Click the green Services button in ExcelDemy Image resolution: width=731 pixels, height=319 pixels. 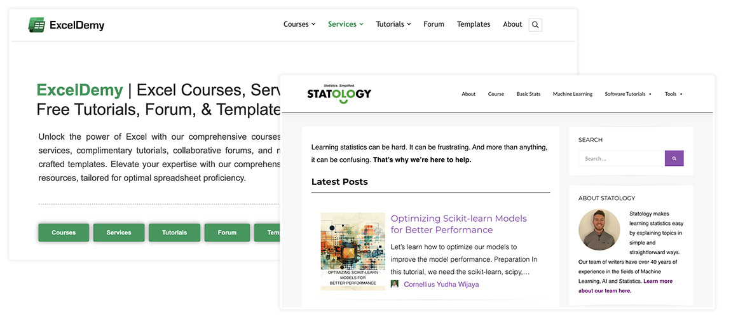pyautogui.click(x=119, y=232)
